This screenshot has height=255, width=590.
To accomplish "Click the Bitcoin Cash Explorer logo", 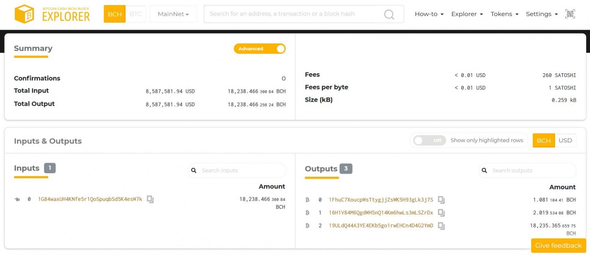I will click(52, 14).
